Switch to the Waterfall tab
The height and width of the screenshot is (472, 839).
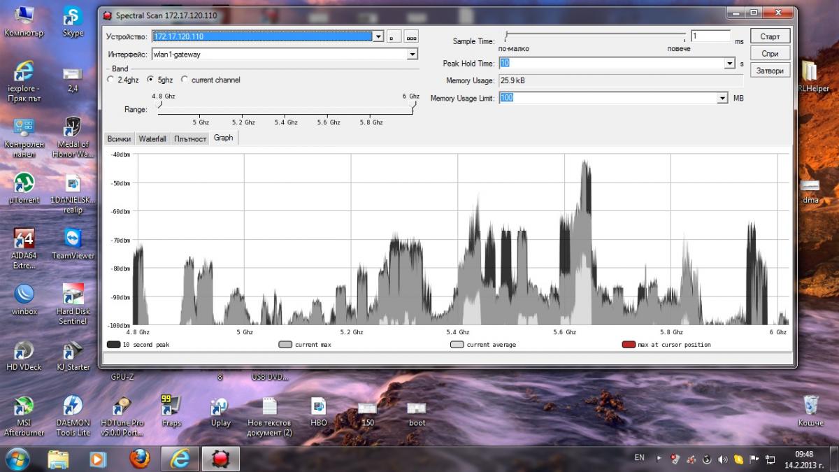click(152, 138)
